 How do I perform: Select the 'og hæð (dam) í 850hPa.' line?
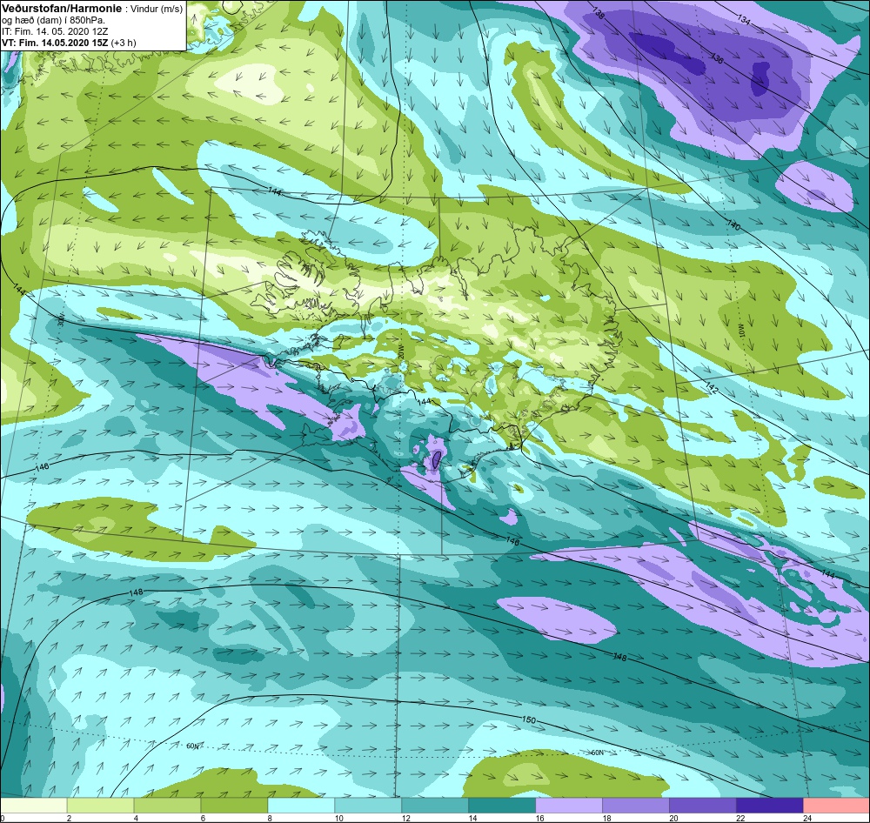pyautogui.click(x=54, y=21)
